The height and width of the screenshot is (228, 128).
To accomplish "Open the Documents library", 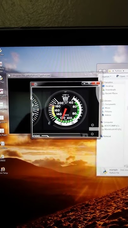I will (110, 104).
